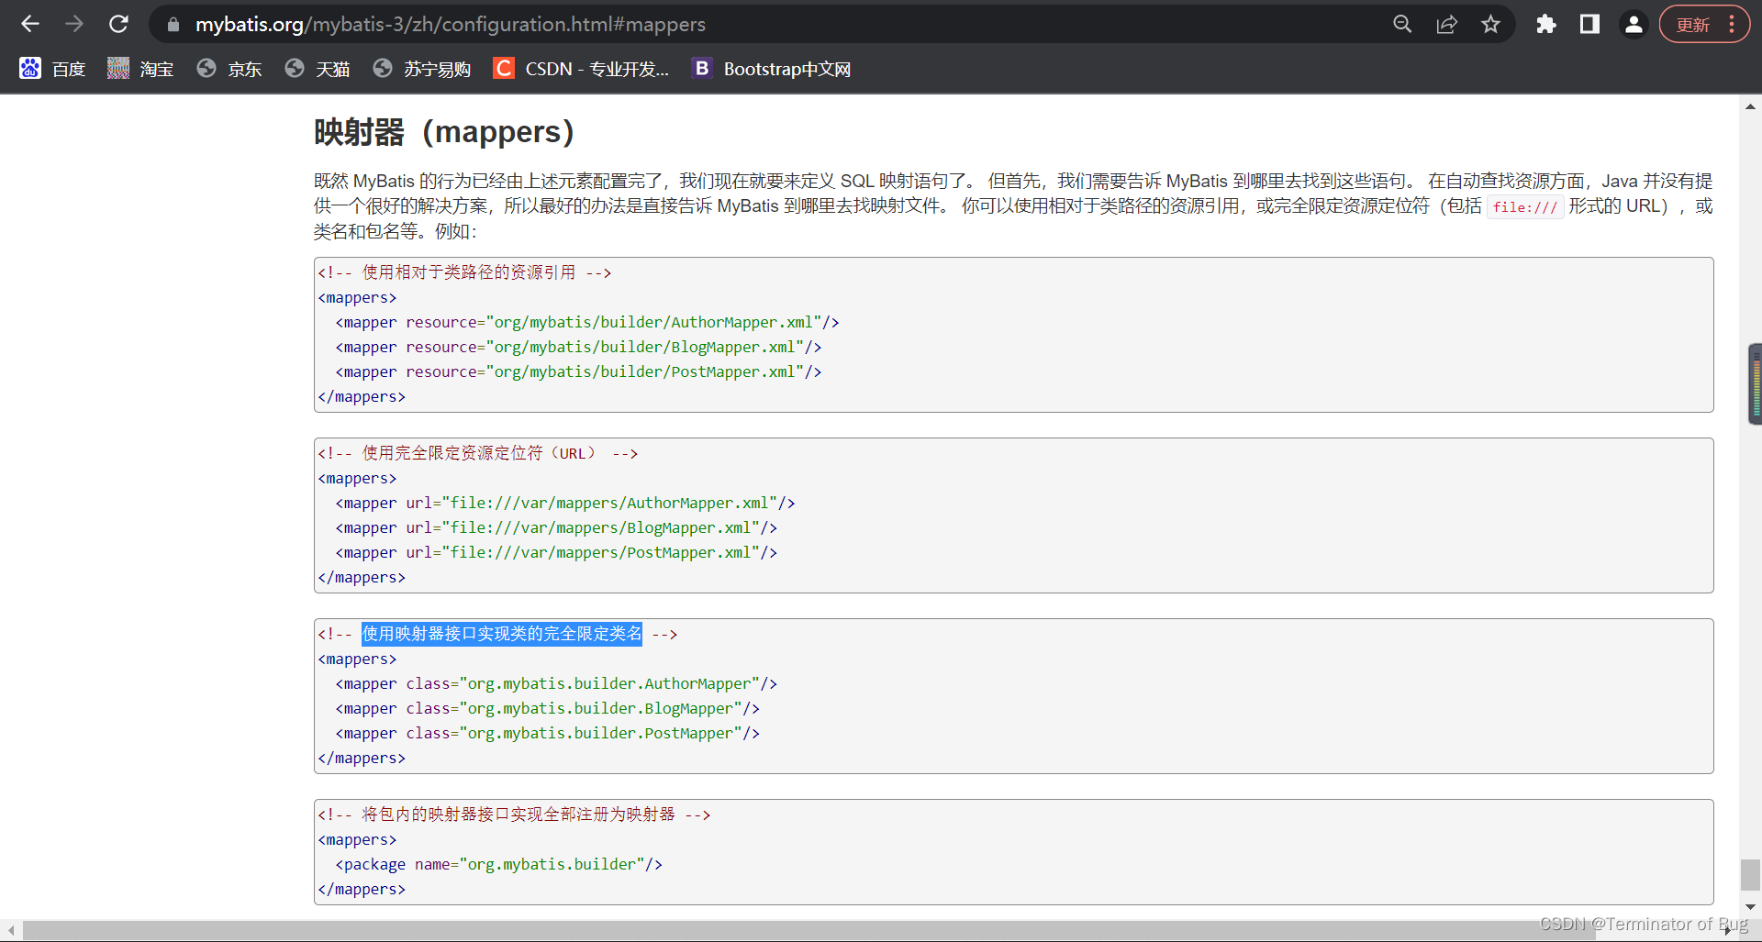Click the share page icon

pyautogui.click(x=1447, y=24)
